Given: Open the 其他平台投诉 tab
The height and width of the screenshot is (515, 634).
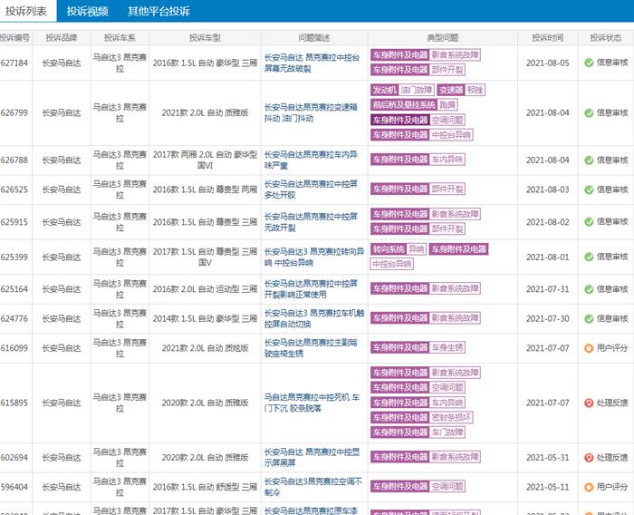Looking at the screenshot, I should [158, 12].
